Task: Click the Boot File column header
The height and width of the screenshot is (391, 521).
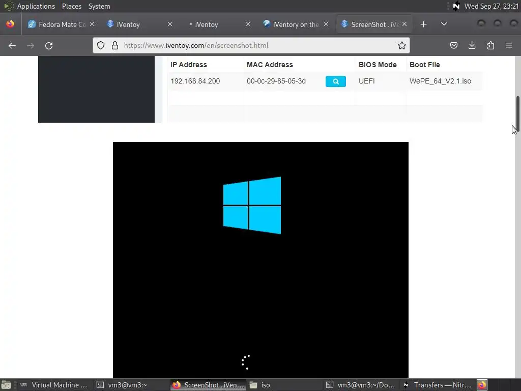Action: pos(425,65)
